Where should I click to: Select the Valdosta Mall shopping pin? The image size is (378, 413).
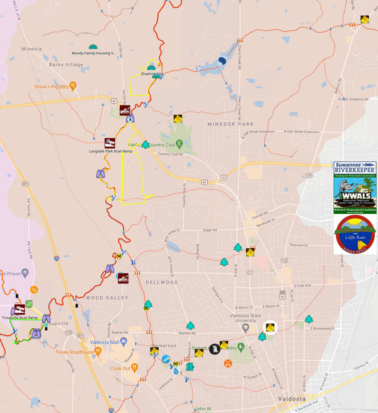pos(123,342)
